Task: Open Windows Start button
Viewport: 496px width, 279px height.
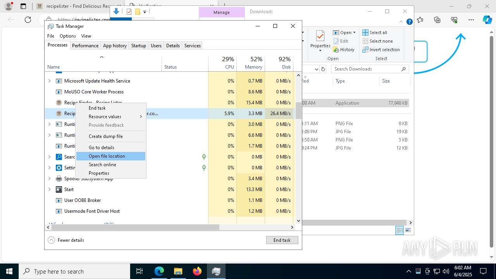Action: (x=9, y=271)
